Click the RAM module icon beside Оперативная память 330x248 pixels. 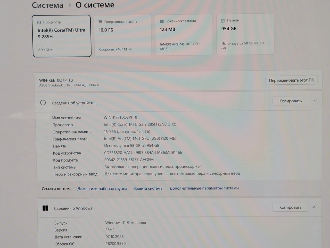(x=100, y=22)
